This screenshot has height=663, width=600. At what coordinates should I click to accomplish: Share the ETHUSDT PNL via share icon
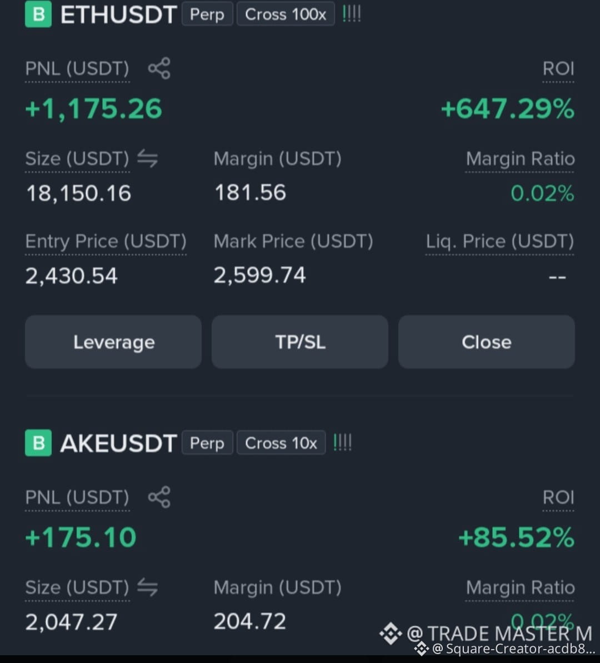[x=159, y=68]
